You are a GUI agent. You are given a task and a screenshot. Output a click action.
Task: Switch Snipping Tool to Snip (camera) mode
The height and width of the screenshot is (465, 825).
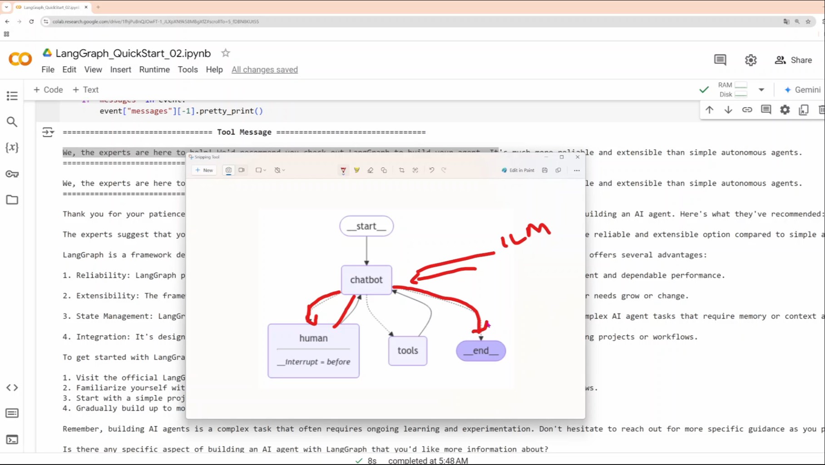point(228,170)
